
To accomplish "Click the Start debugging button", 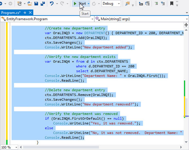I will click(80, 3).
